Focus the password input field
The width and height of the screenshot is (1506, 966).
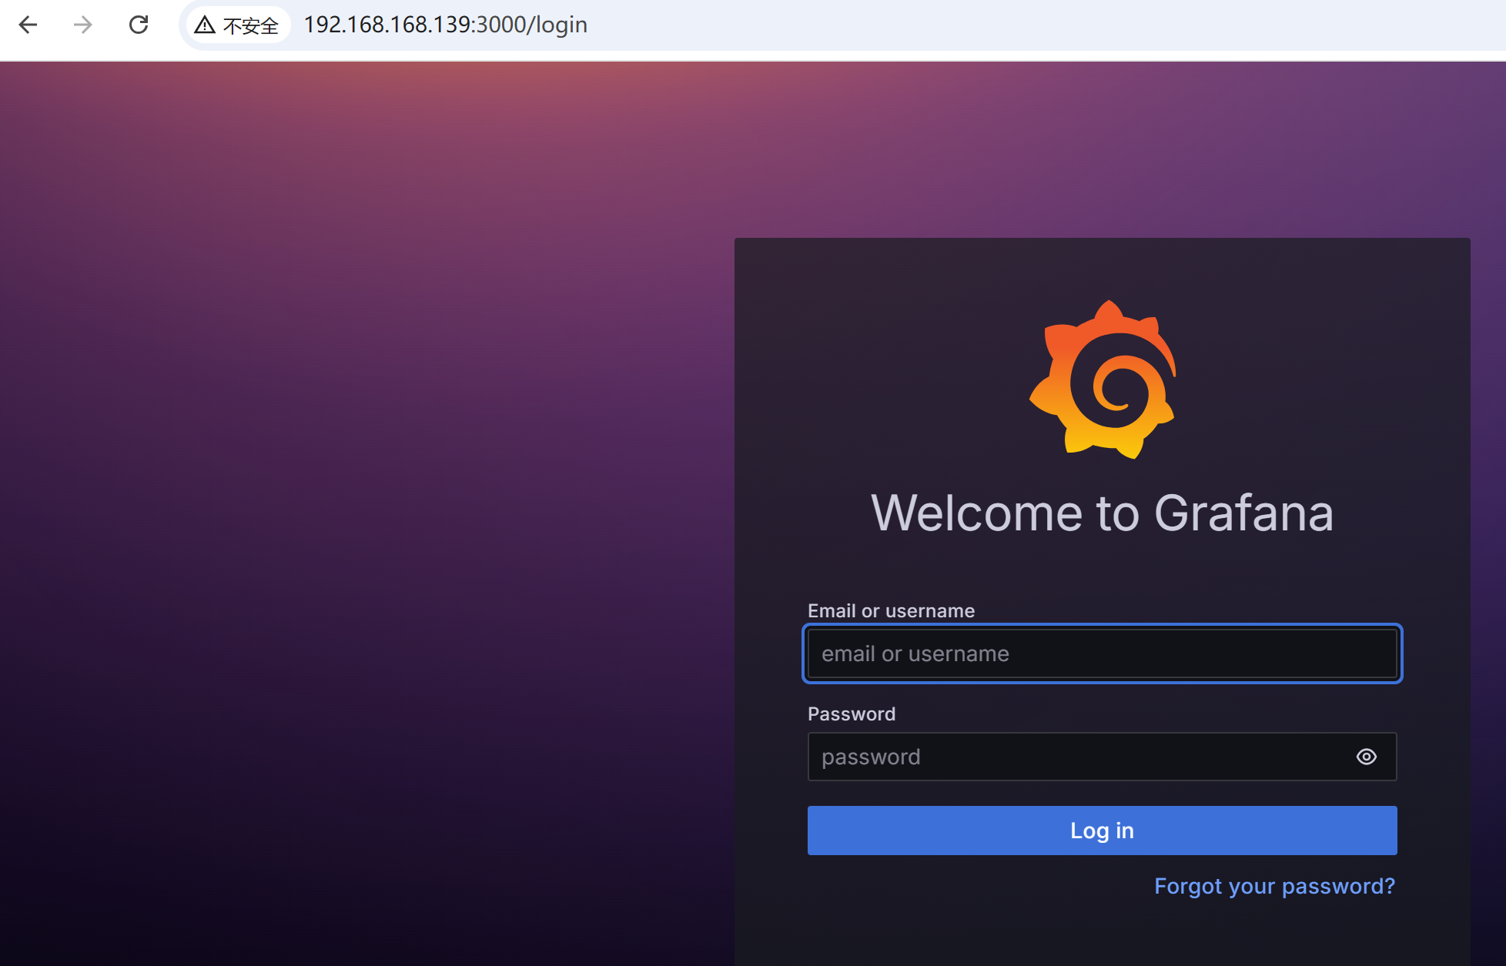pyautogui.click(x=1070, y=757)
